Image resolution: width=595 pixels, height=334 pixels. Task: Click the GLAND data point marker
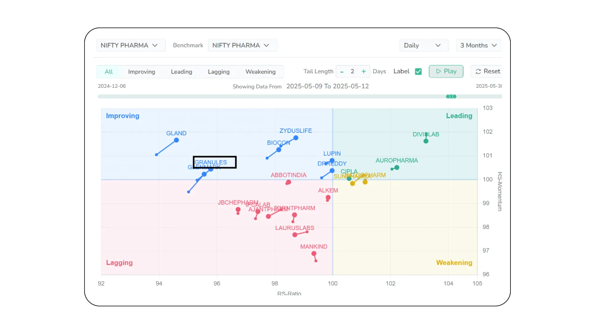pyautogui.click(x=177, y=140)
